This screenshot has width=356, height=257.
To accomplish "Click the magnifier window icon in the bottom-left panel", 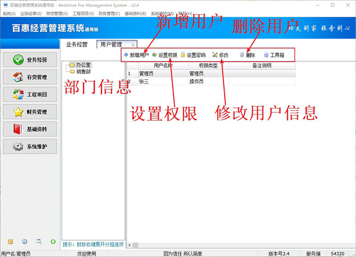I will pyautogui.click(x=39, y=241).
